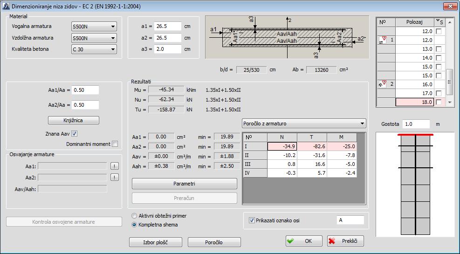Click the wall elevation preview diagram
460x254 pixels.
415,185
